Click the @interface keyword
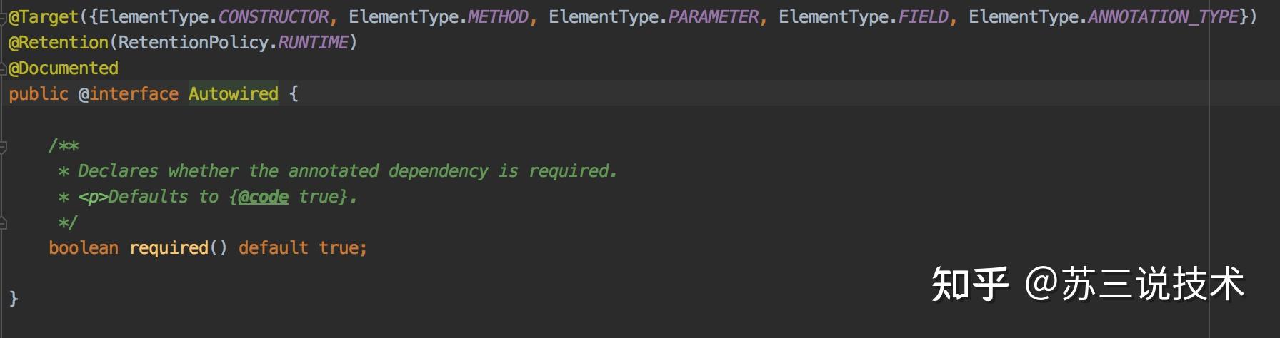The width and height of the screenshot is (1280, 338). click(x=129, y=94)
